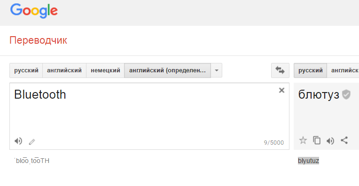Listen to the source text Bluetooth pronunciation

coord(18,141)
